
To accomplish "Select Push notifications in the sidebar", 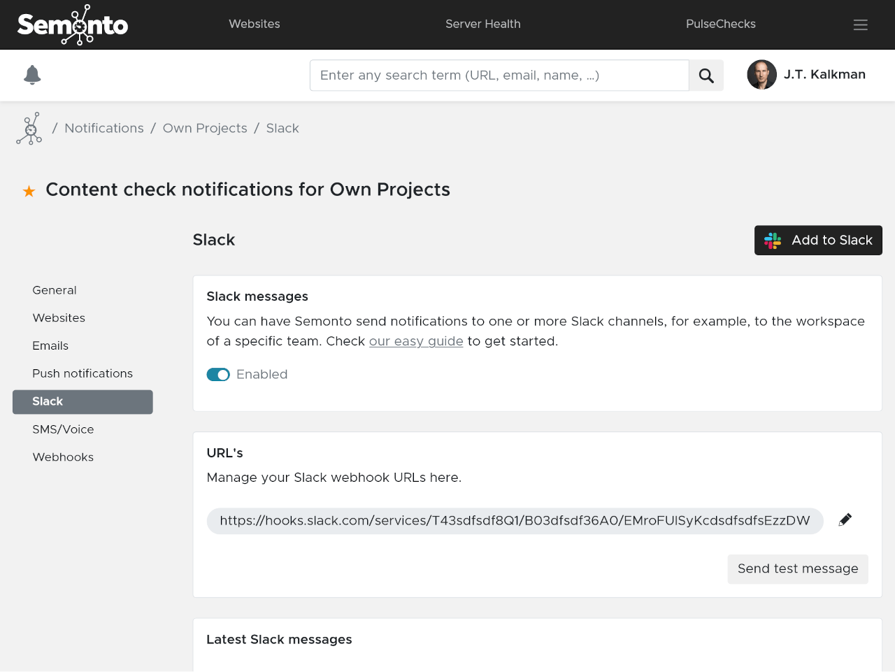I will [83, 374].
